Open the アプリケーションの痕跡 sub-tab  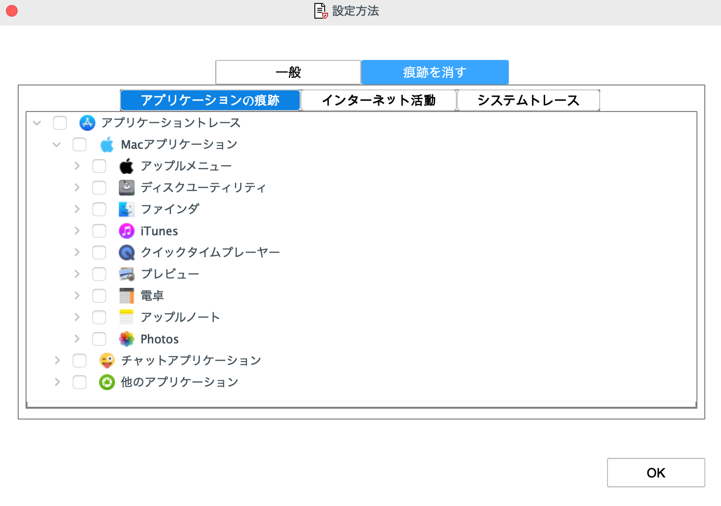tap(210, 100)
